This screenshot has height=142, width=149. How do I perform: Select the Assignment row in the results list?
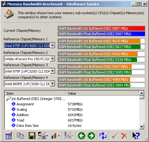(x=72, y=104)
